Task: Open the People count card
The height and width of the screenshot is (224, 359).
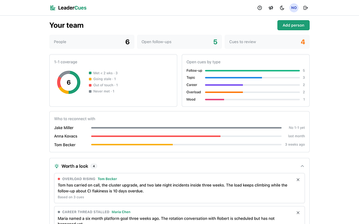Action: 92,42
